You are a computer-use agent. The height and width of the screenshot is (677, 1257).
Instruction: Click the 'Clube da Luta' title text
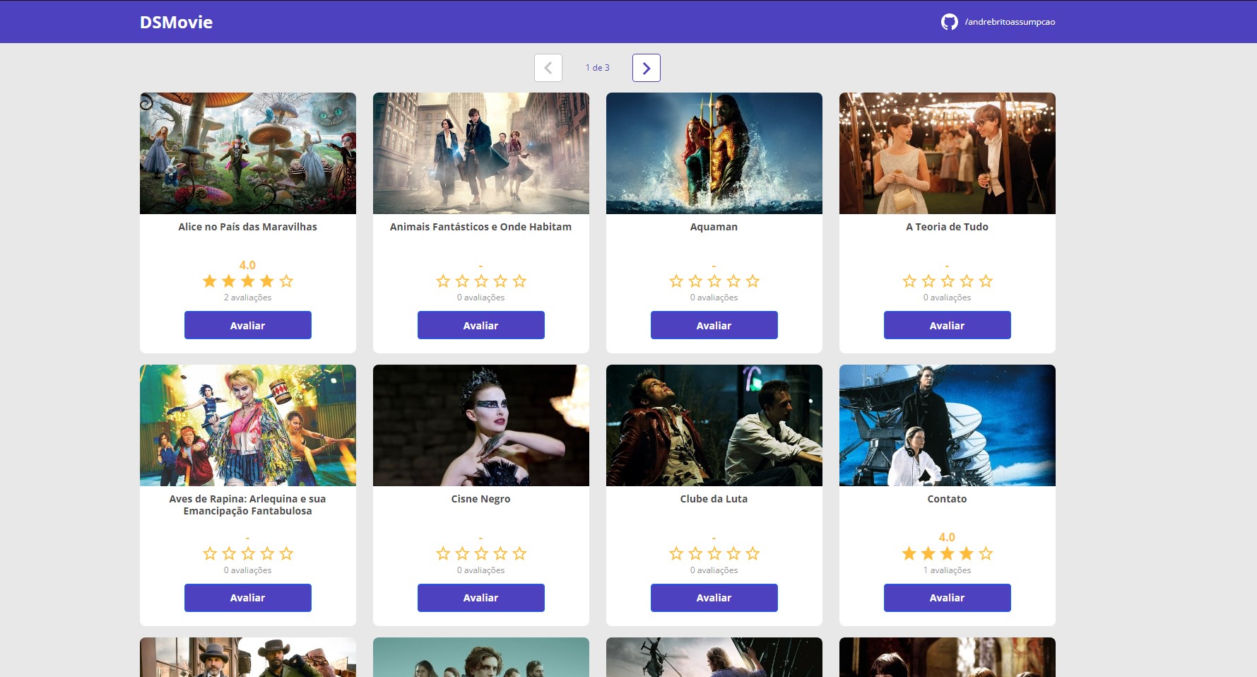[714, 499]
